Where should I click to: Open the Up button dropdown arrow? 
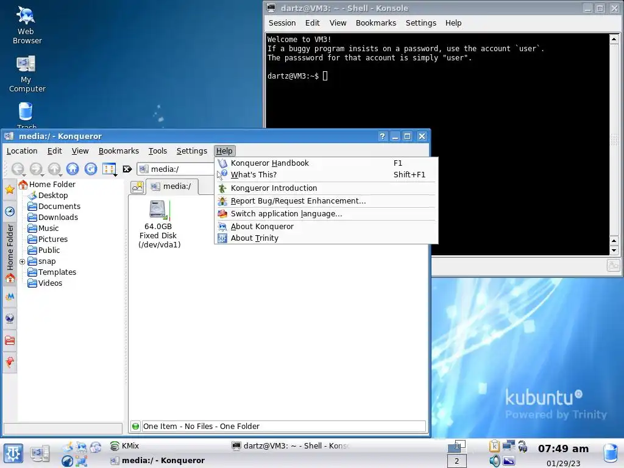tap(60, 175)
